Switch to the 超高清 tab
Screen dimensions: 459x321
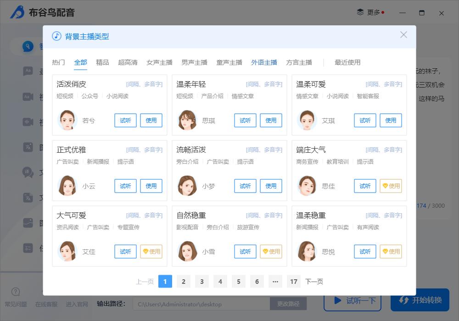128,62
